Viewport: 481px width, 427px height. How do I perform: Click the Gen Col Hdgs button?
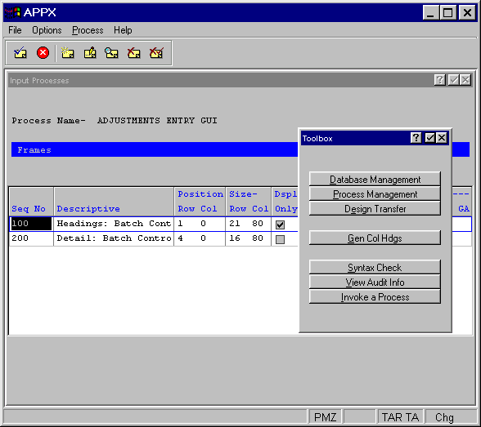click(375, 238)
